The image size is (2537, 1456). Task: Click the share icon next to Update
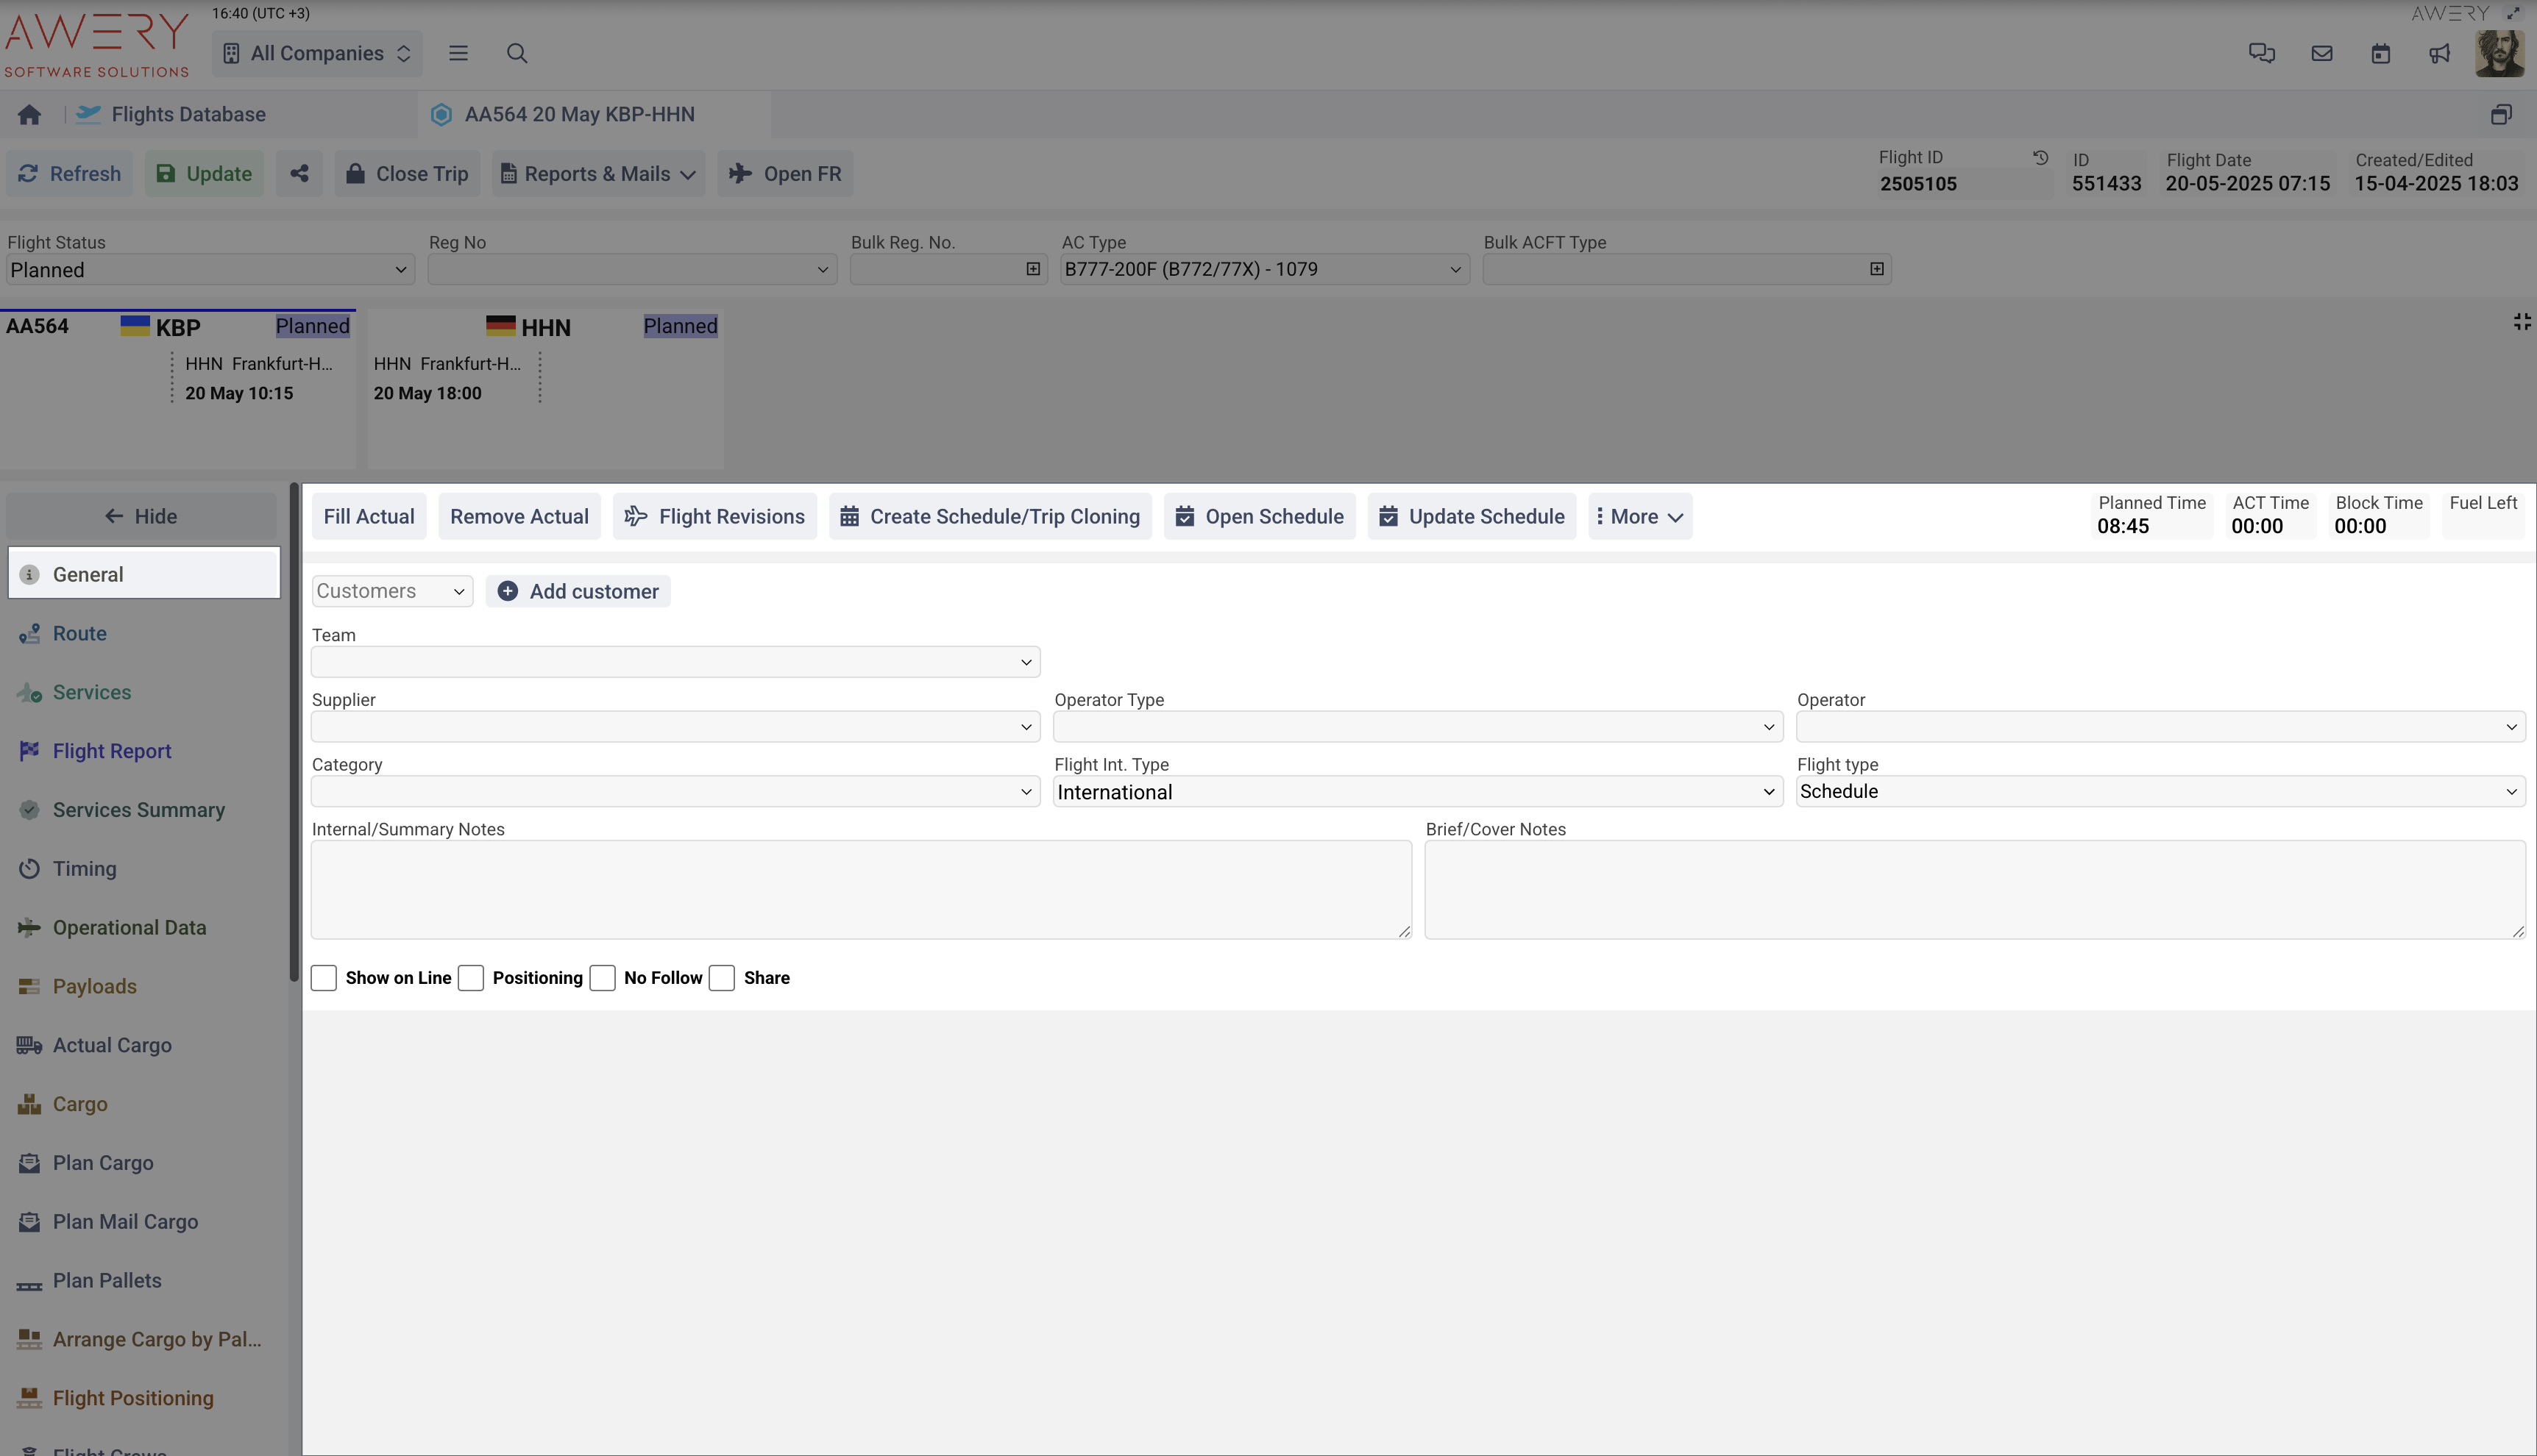pos(299,174)
